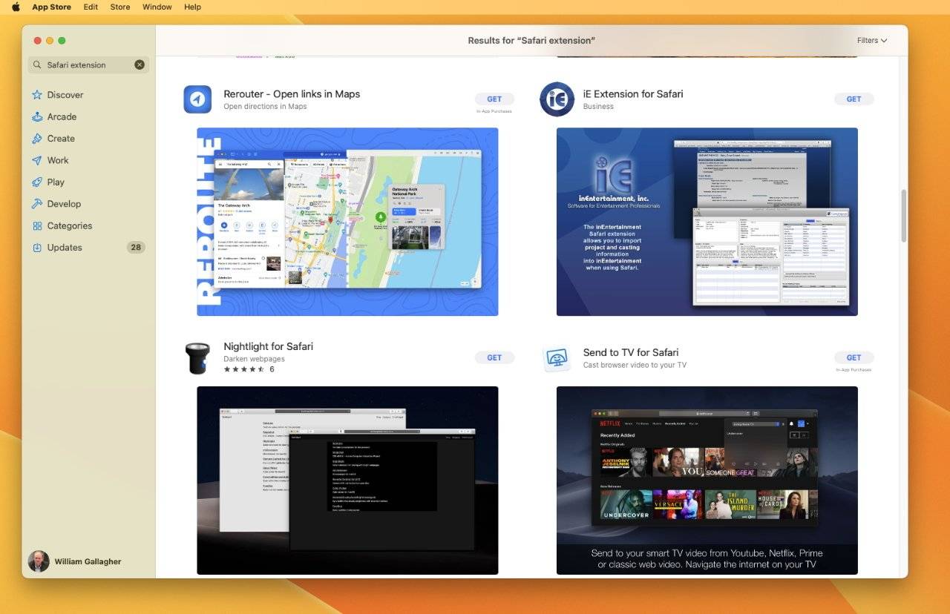
Task: Select the Send to TV app icon
Action: (557, 358)
